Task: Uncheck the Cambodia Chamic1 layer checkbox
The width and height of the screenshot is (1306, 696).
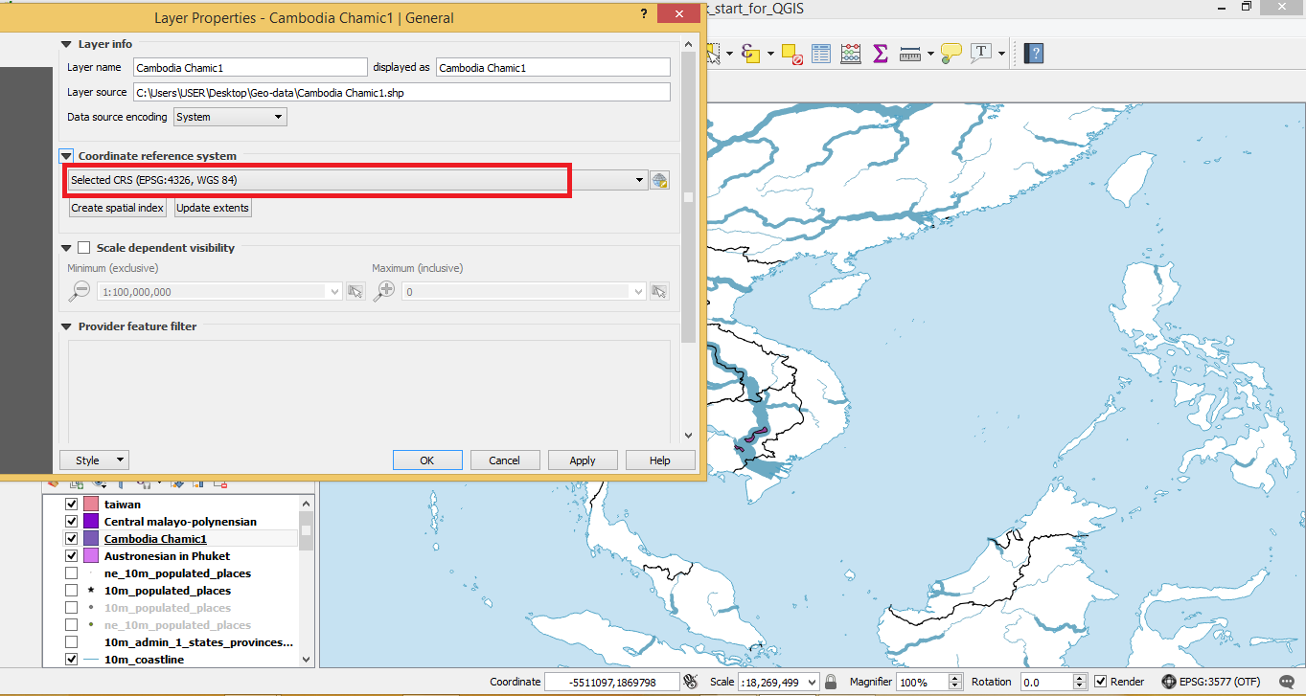Action: [x=71, y=539]
